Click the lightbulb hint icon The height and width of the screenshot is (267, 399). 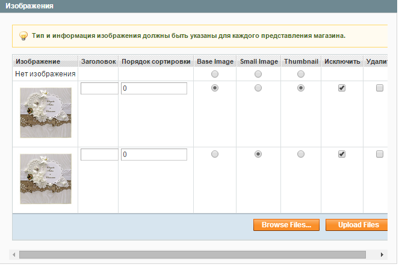pos(23,35)
